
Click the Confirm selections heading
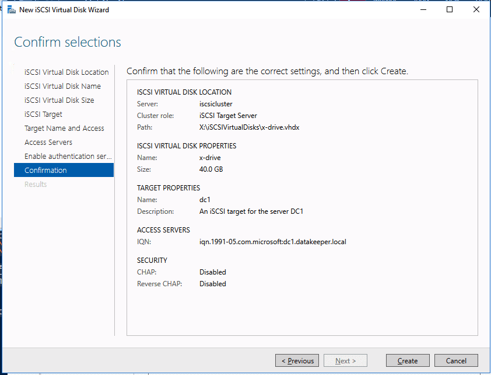click(68, 42)
